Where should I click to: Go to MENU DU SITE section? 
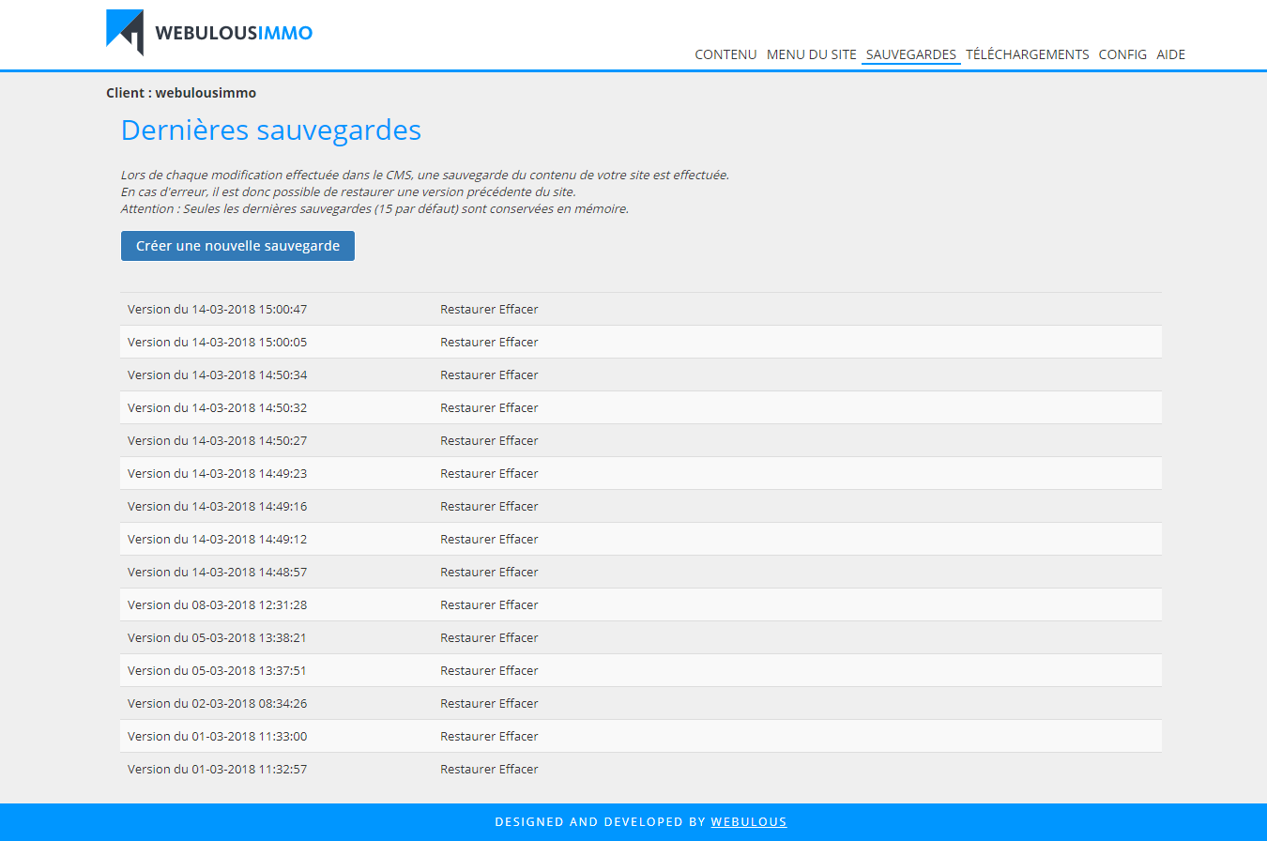coord(811,54)
